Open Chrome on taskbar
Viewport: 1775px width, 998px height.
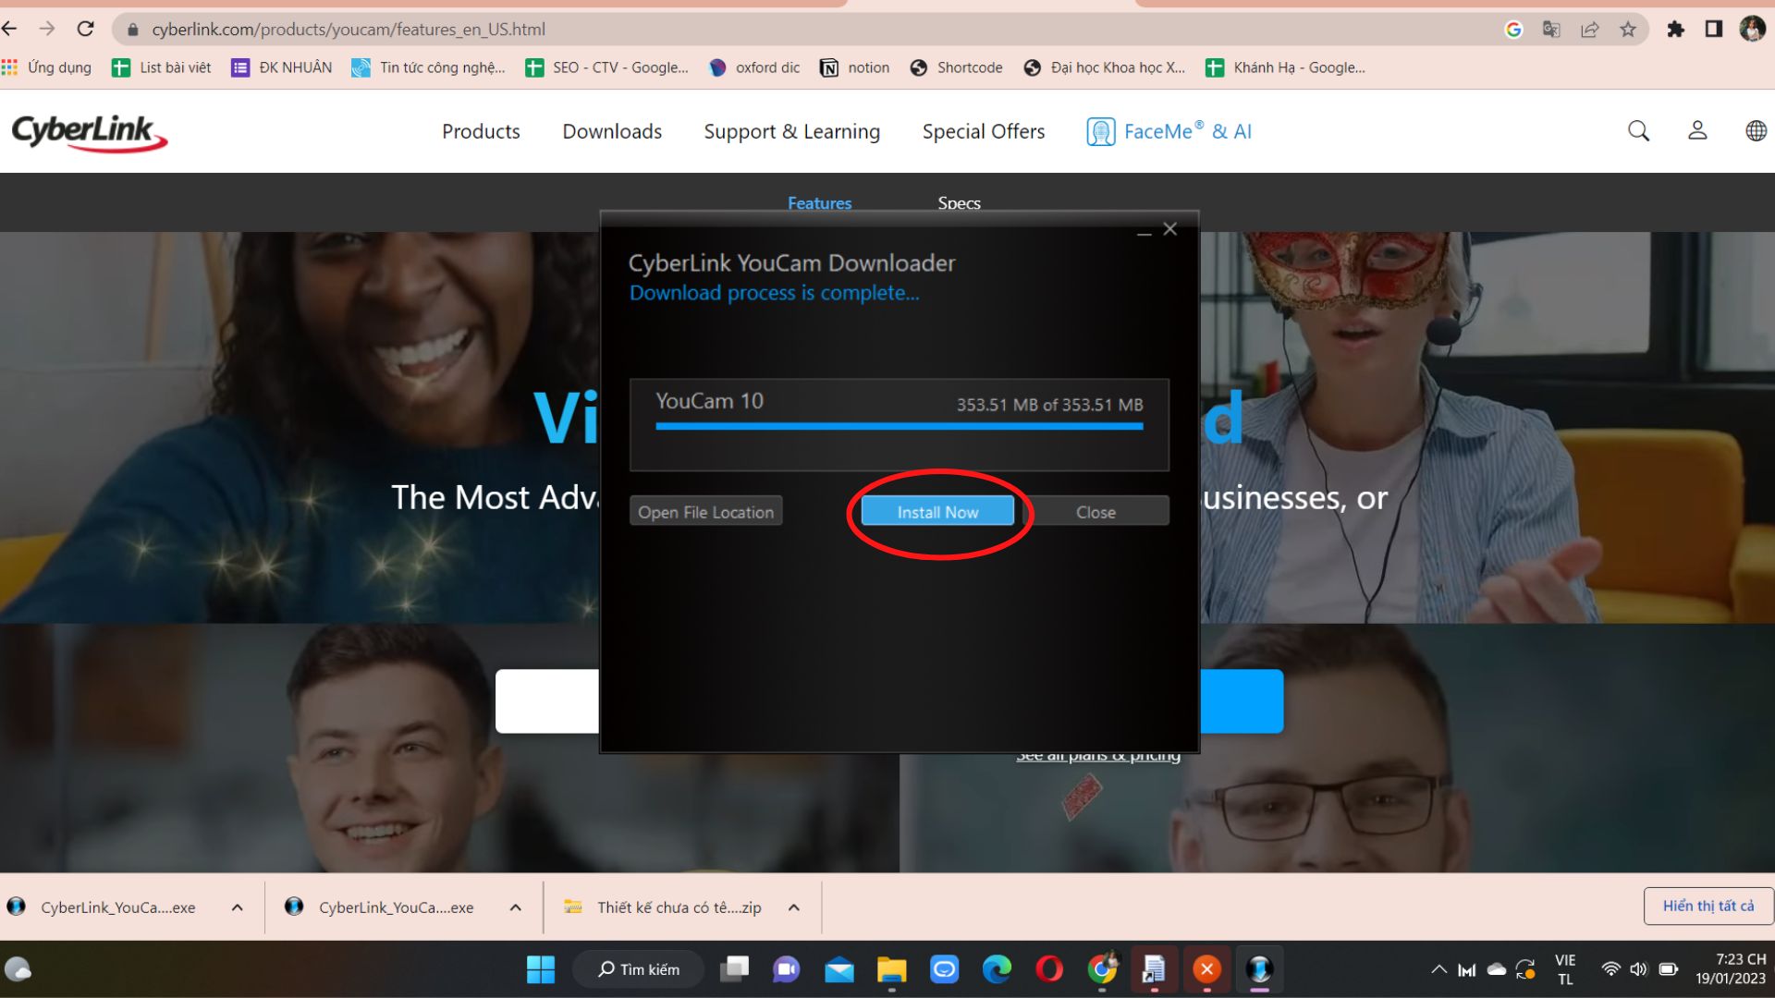1102,969
